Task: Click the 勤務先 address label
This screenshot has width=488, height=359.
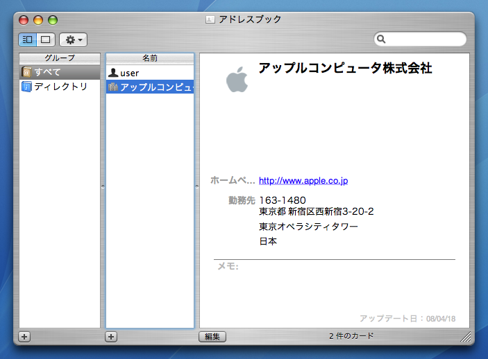Action: click(242, 200)
